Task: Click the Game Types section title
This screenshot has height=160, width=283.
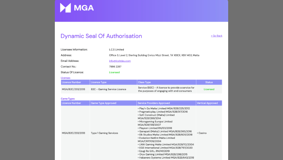Action: (68, 99)
